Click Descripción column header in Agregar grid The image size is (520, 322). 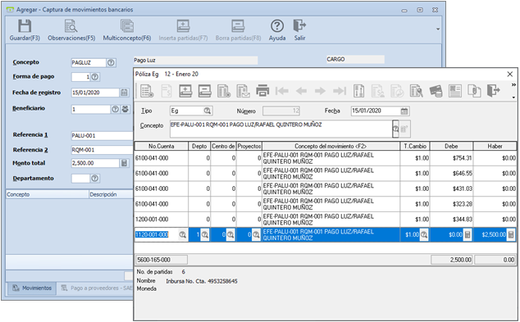point(111,194)
